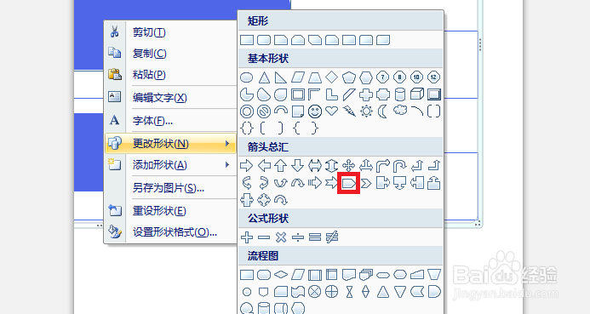Select the up arrow in 箭头总汇
The image size is (590, 314).
pyautogui.click(x=281, y=165)
